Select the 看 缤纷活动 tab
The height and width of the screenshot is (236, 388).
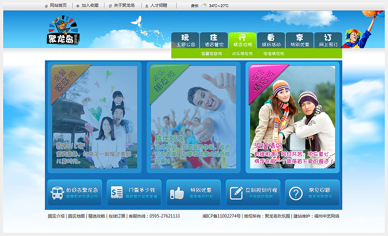(x=271, y=40)
